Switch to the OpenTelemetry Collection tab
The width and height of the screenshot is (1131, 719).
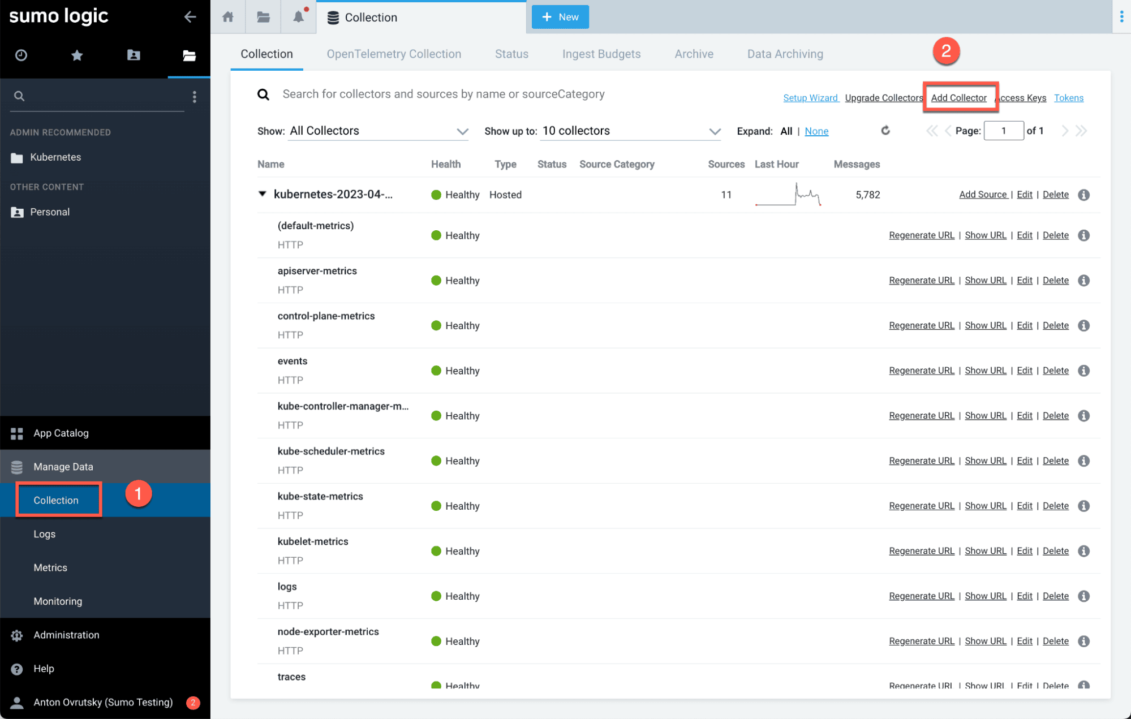tap(394, 54)
